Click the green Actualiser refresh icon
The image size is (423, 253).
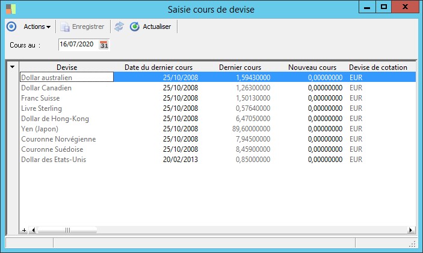coord(135,27)
